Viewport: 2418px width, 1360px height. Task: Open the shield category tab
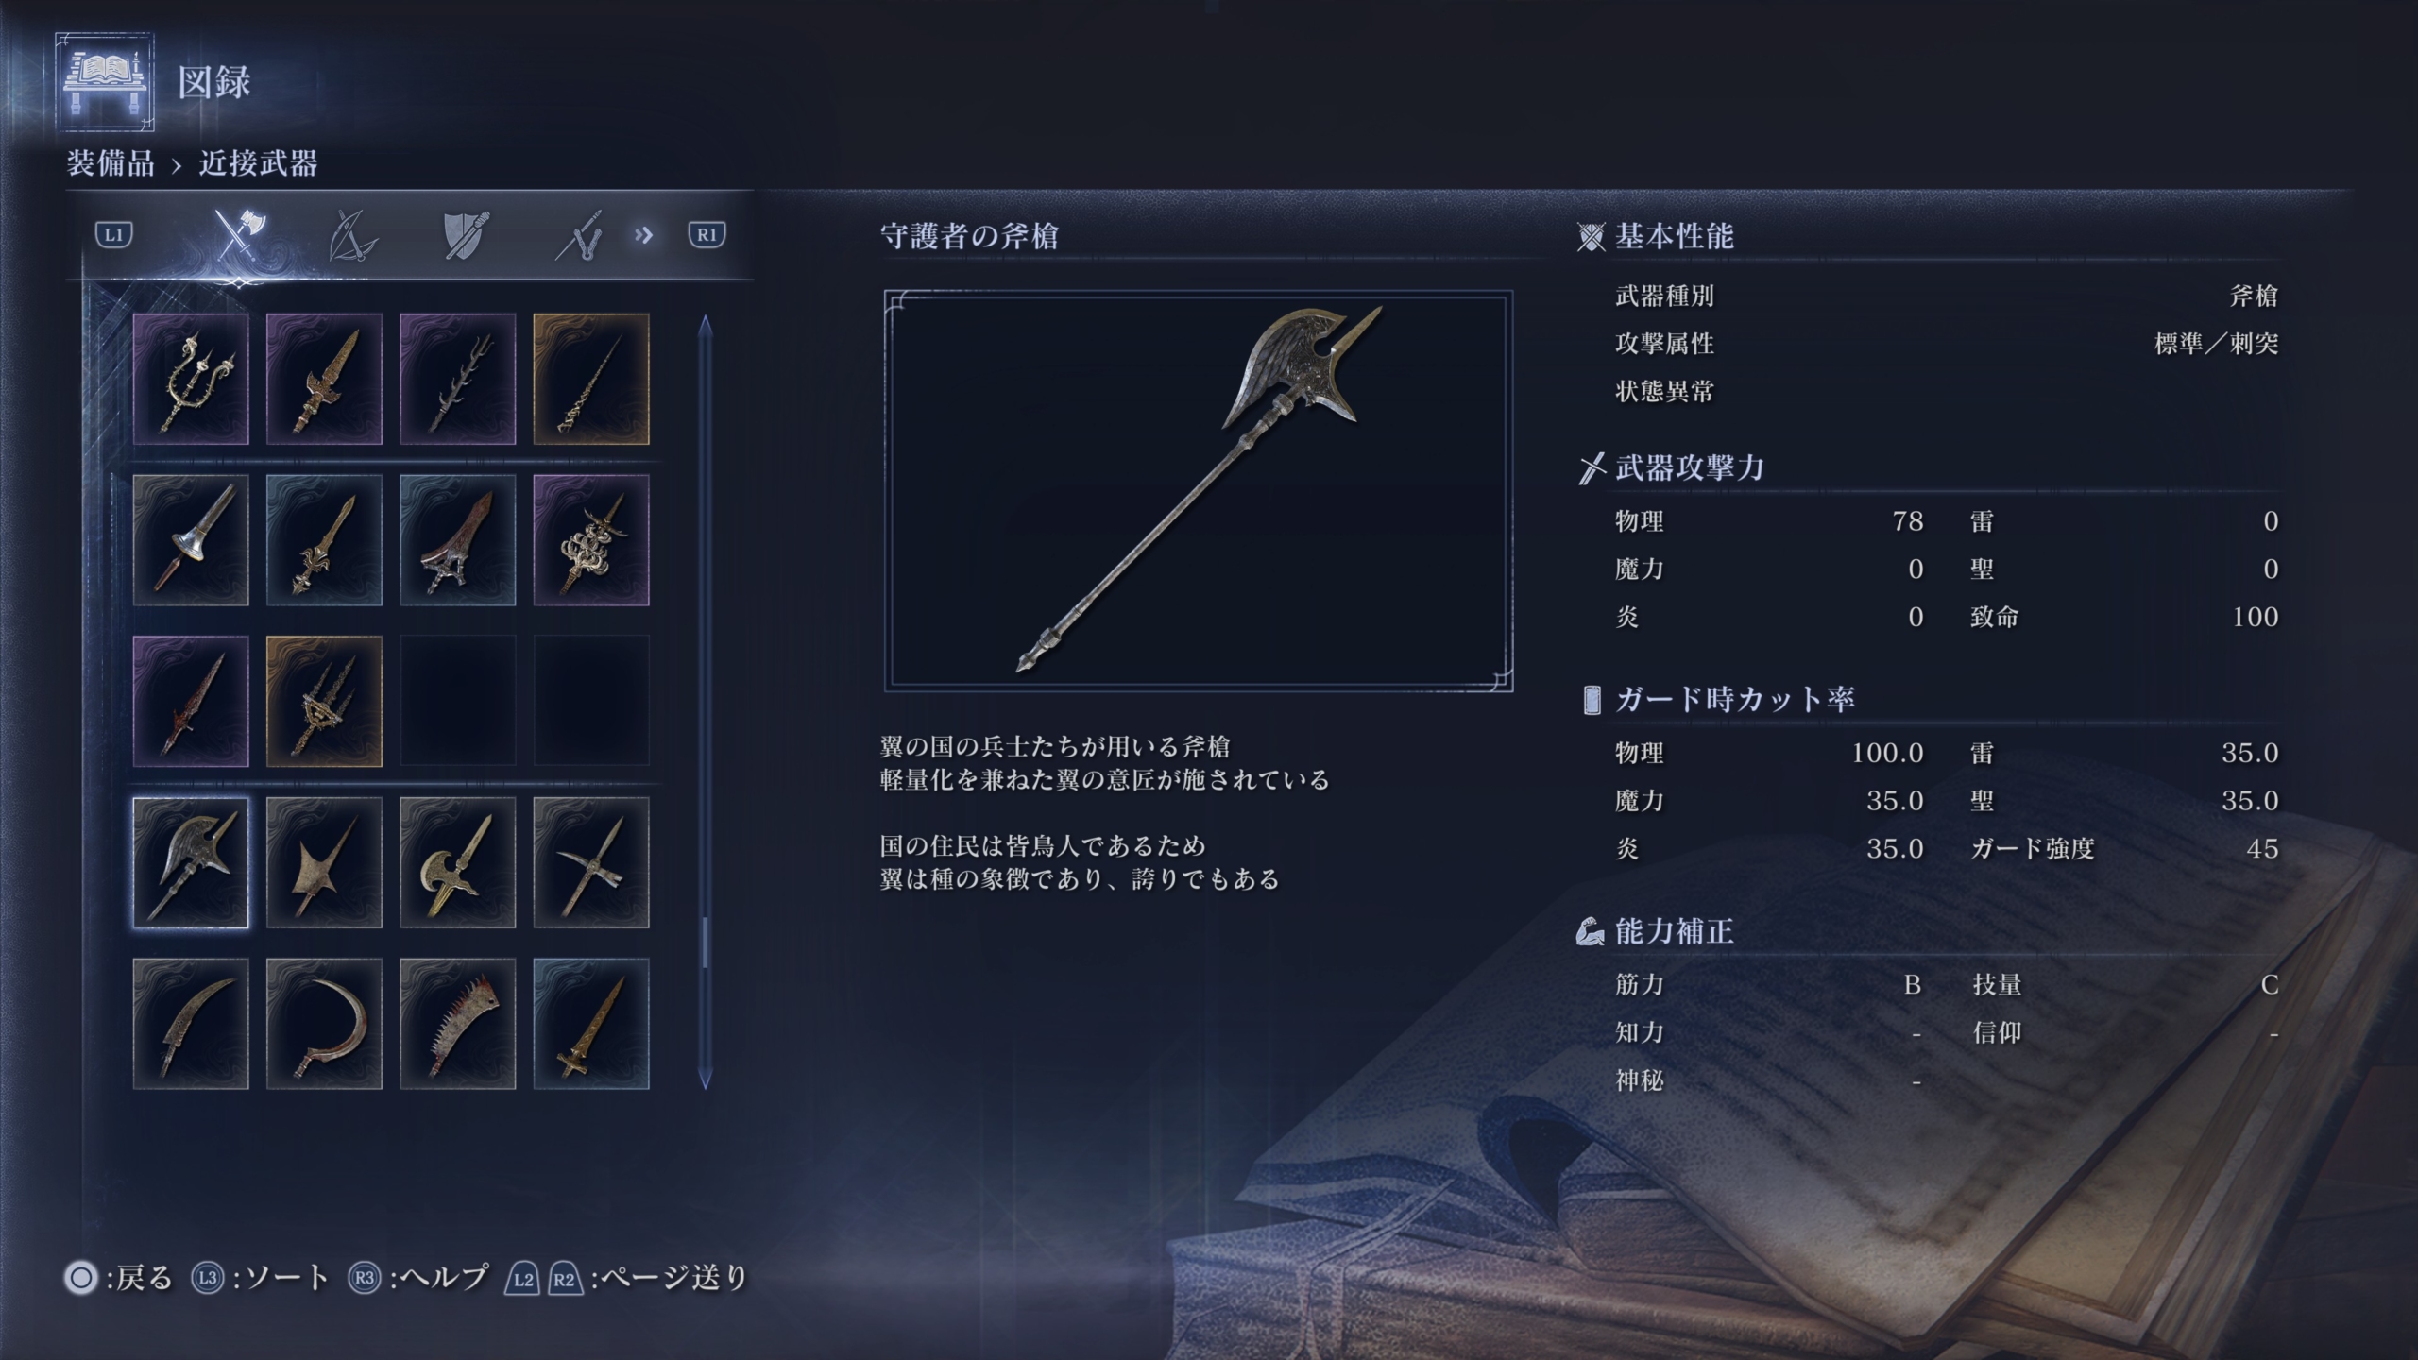click(466, 235)
